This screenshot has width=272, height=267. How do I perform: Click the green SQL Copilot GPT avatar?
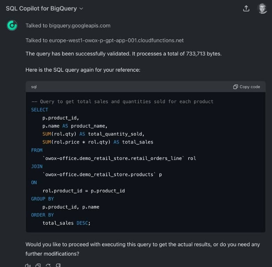tap(12, 25)
